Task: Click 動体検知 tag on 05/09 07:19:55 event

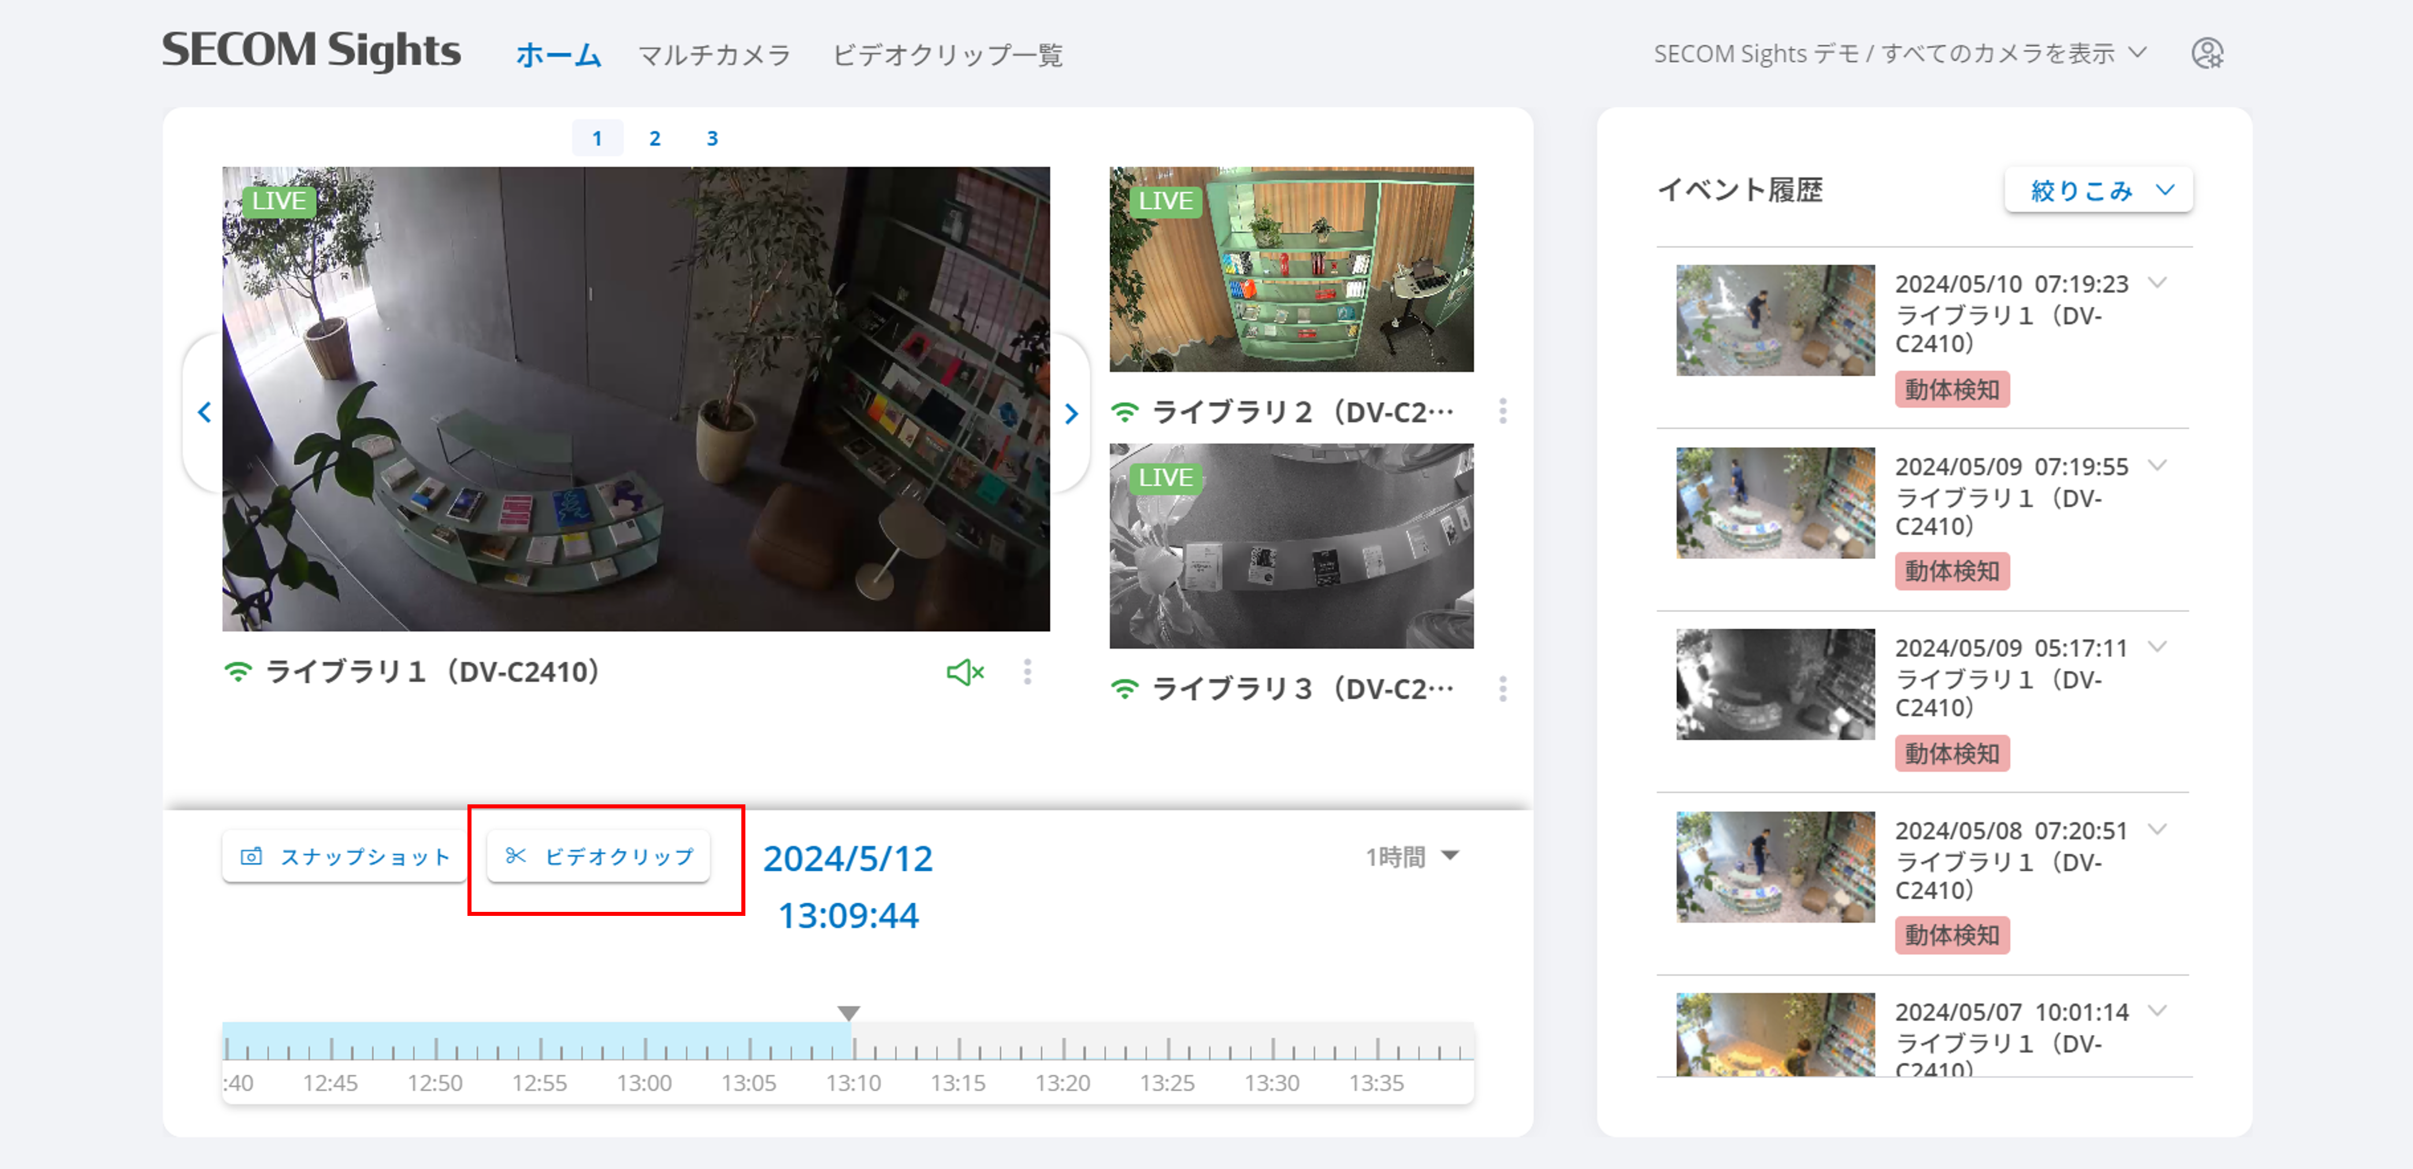Action: tap(1952, 571)
